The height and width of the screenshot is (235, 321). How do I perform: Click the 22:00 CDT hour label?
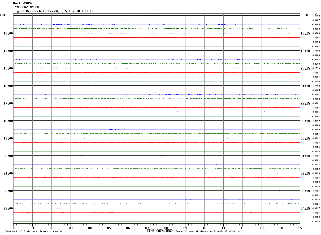pos(8,191)
